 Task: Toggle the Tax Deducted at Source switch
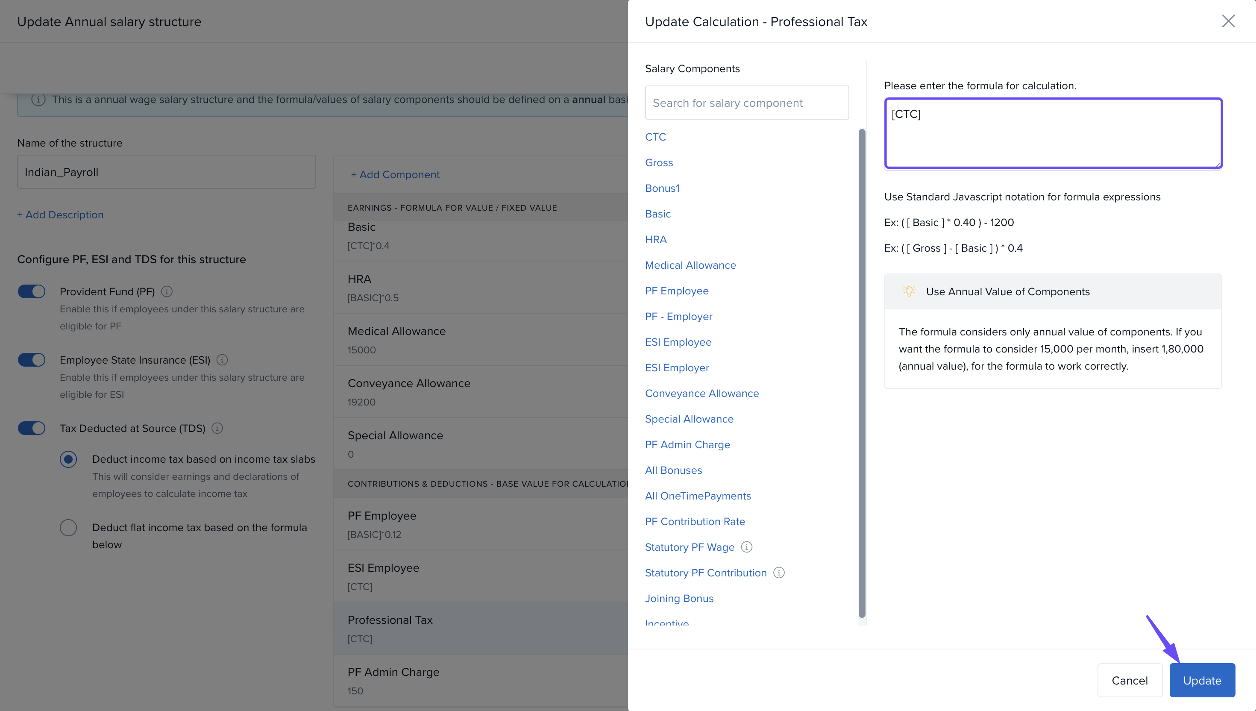[32, 428]
